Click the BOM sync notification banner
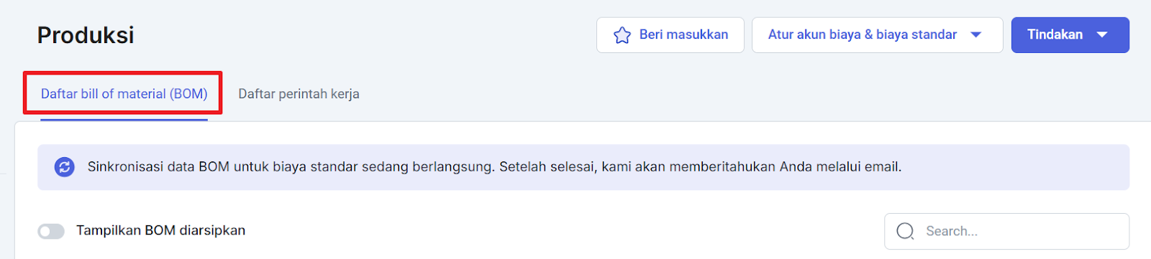The height and width of the screenshot is (259, 1151). 583,167
